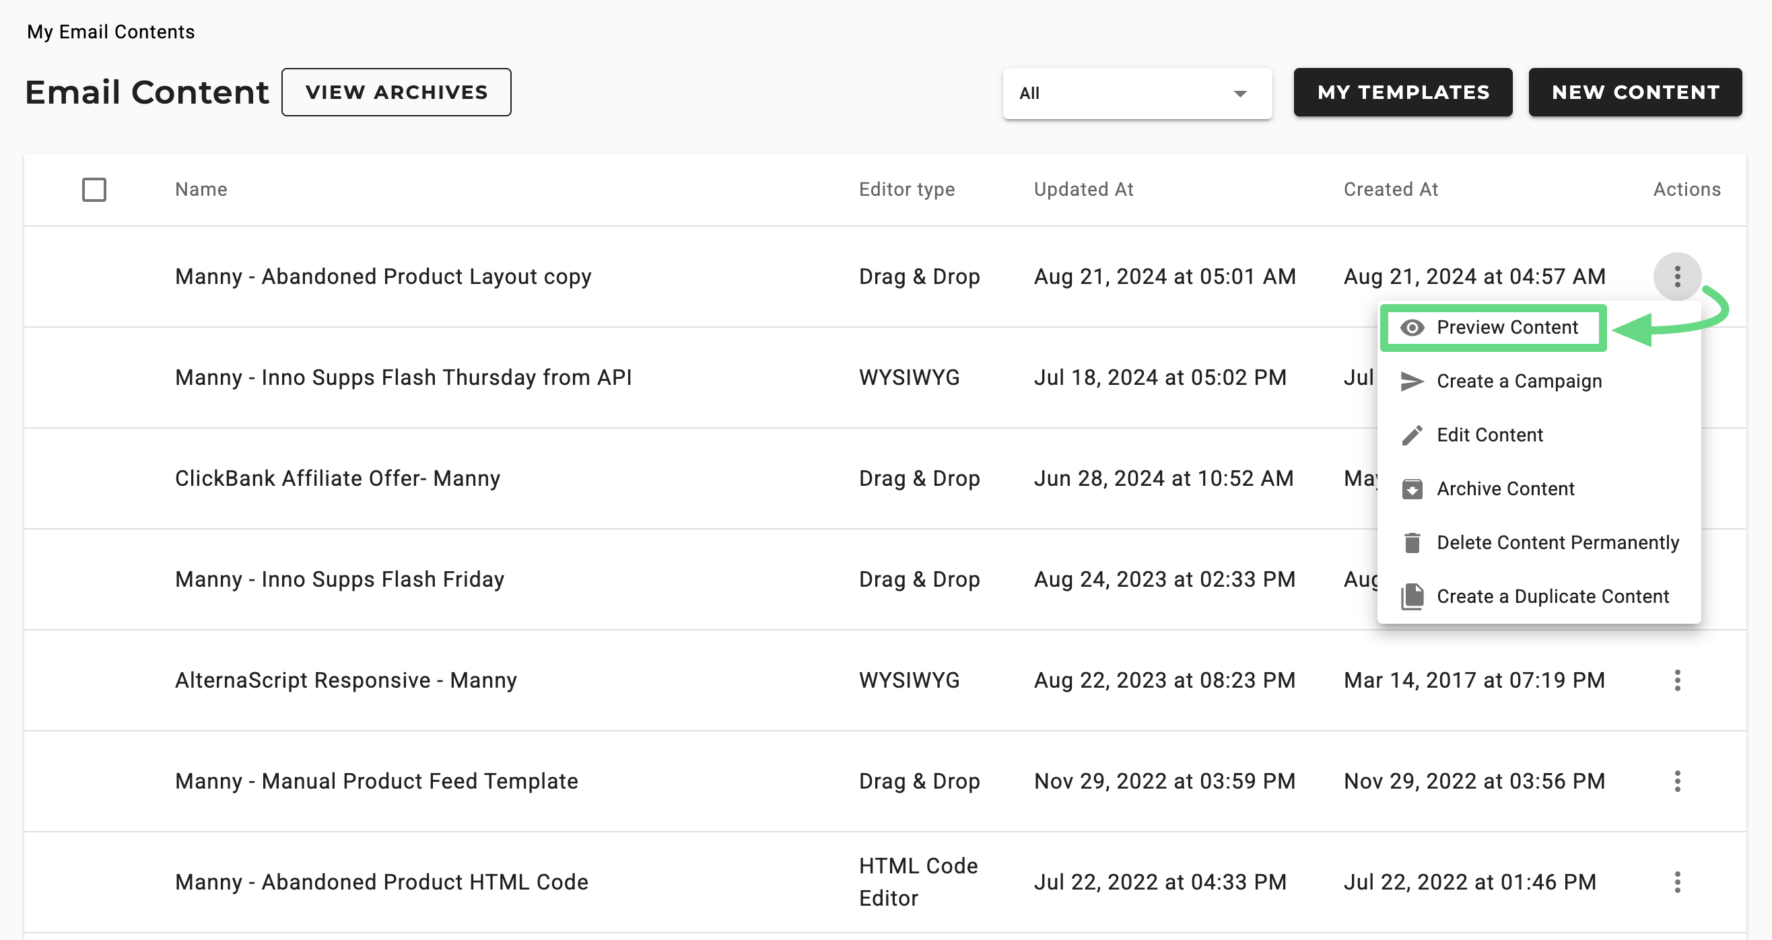Open actions menu for AlternaScript Responsive - Manny
This screenshot has height=940, width=1772.
1677,680
